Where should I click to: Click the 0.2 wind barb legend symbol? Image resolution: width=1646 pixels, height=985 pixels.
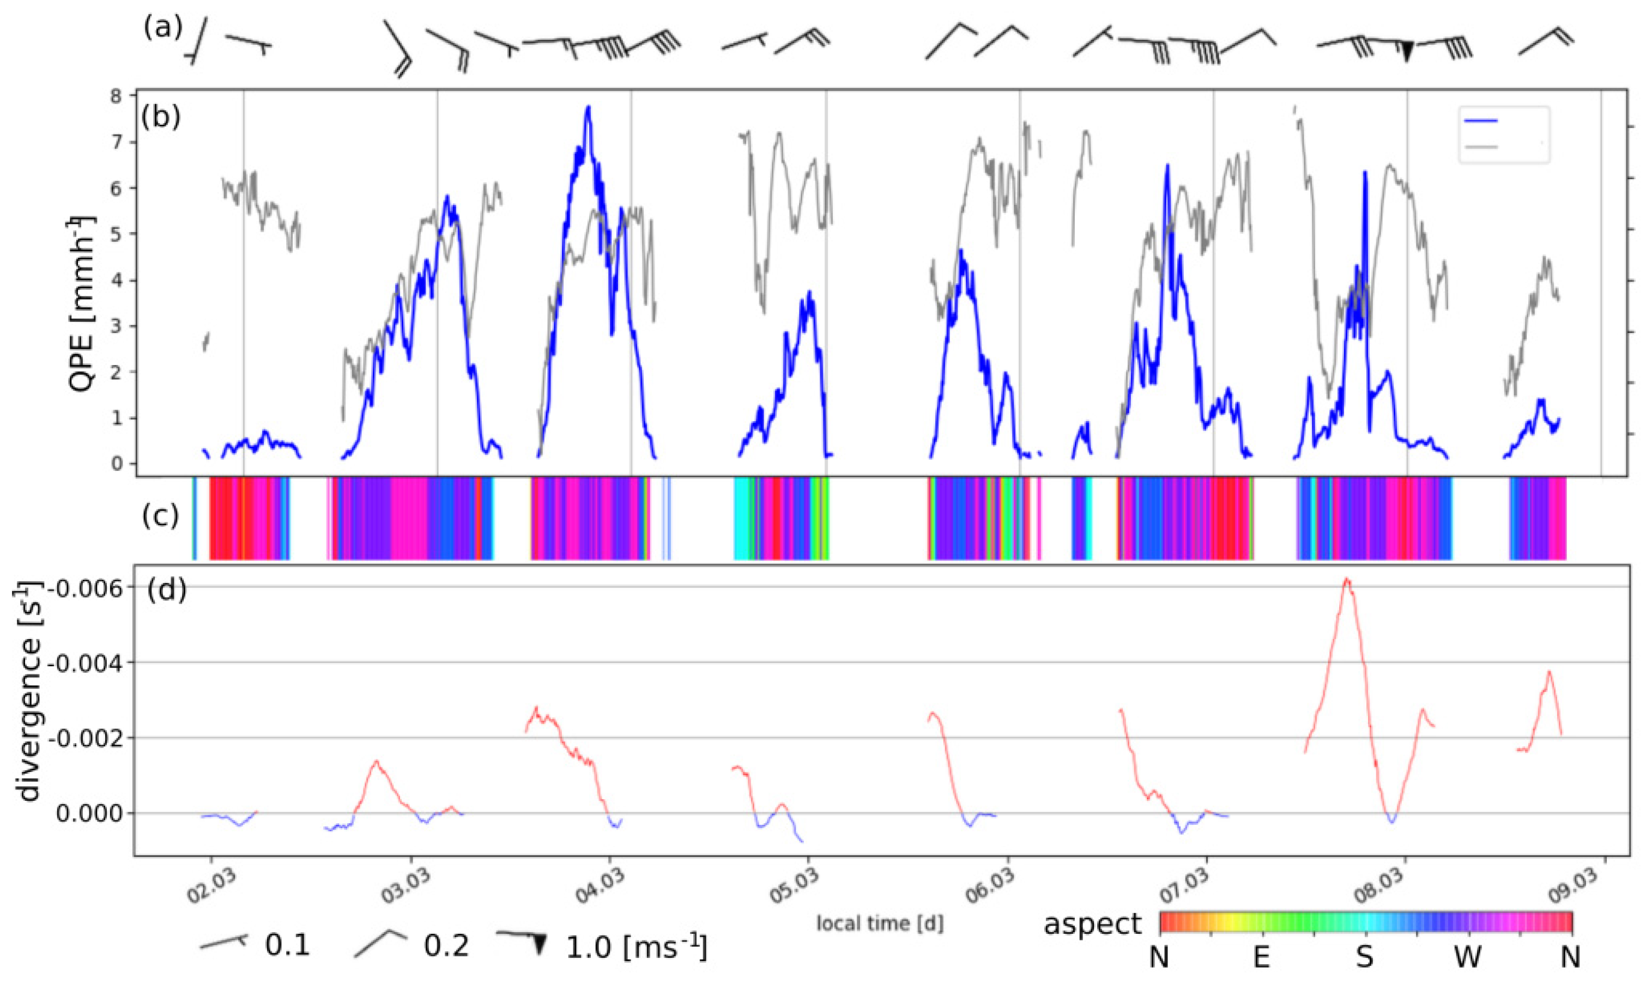(x=380, y=943)
